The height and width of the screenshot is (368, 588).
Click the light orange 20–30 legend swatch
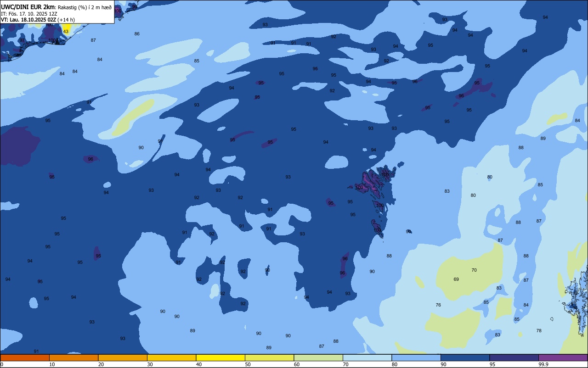pos(123,357)
